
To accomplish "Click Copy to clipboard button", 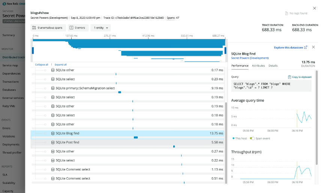I will [300, 77].
